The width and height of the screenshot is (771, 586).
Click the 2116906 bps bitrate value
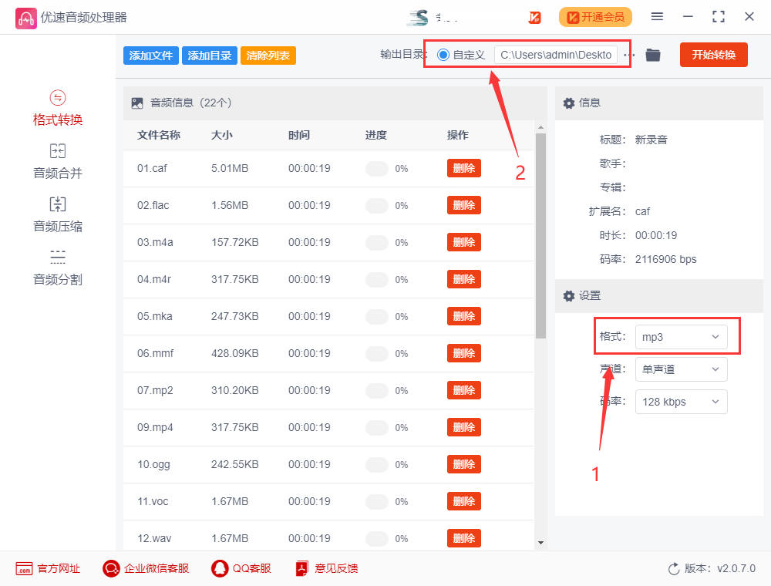666,260
